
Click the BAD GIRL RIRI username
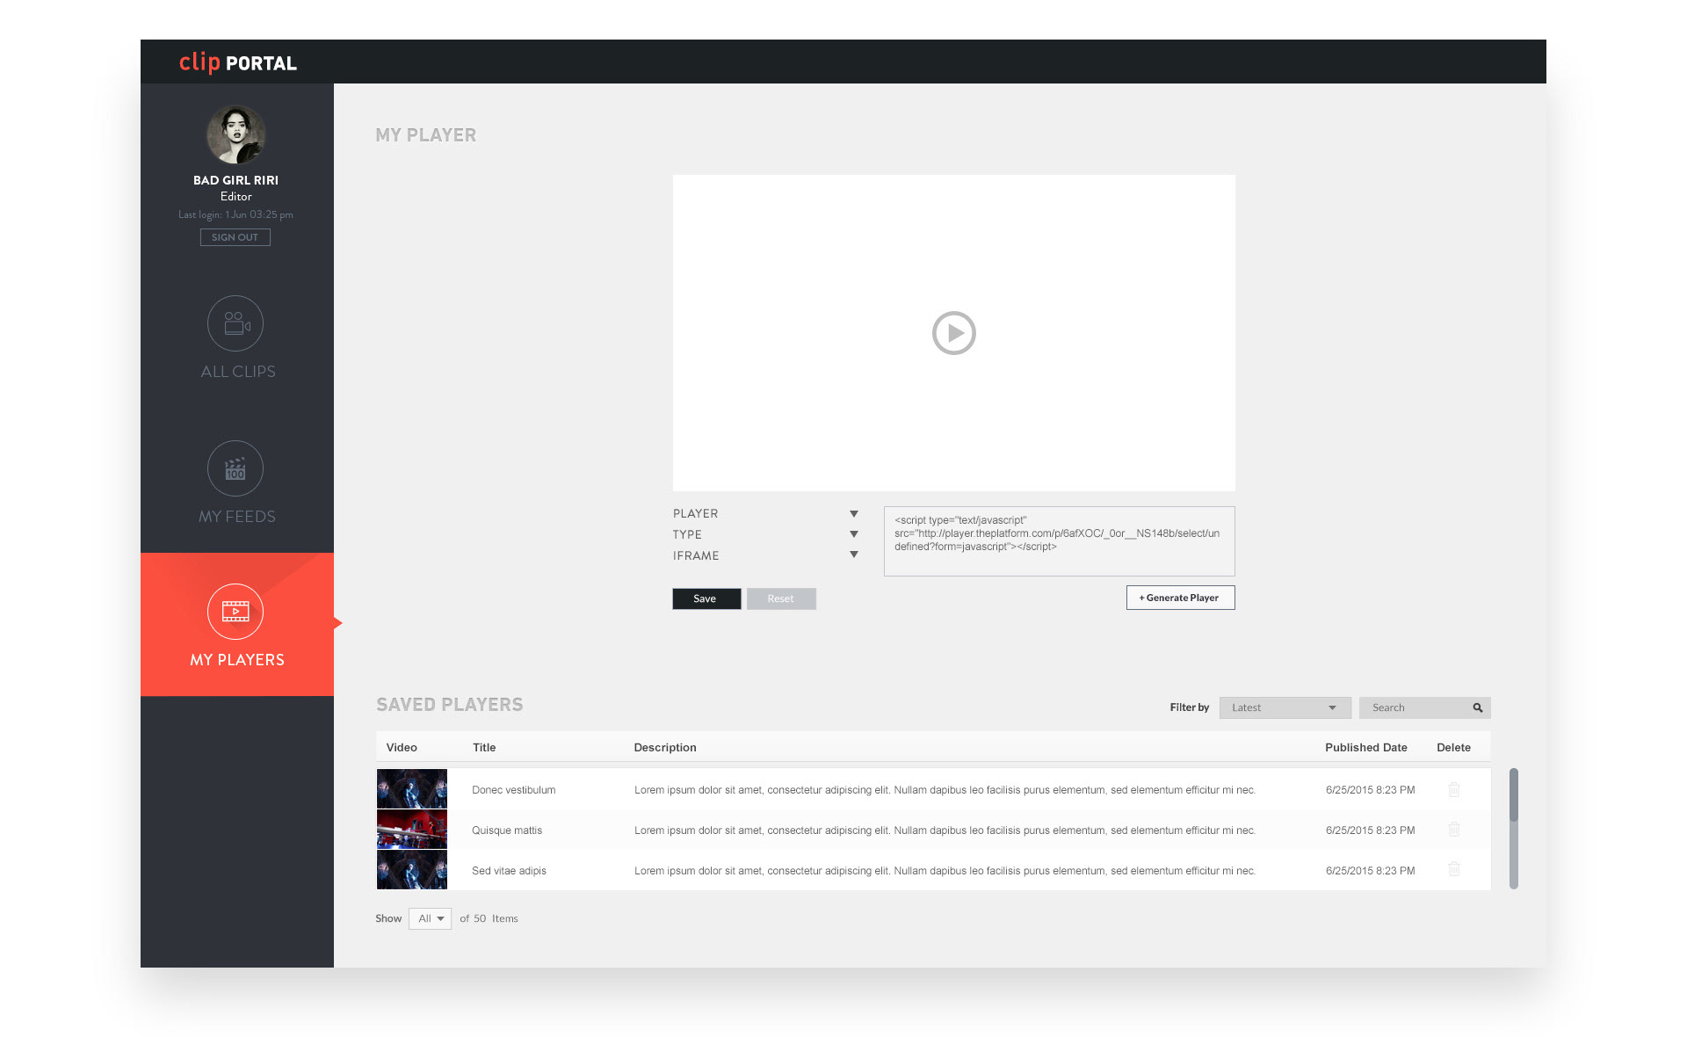(x=235, y=180)
